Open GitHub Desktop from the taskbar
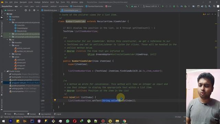220x124 pixels. [39, 121]
